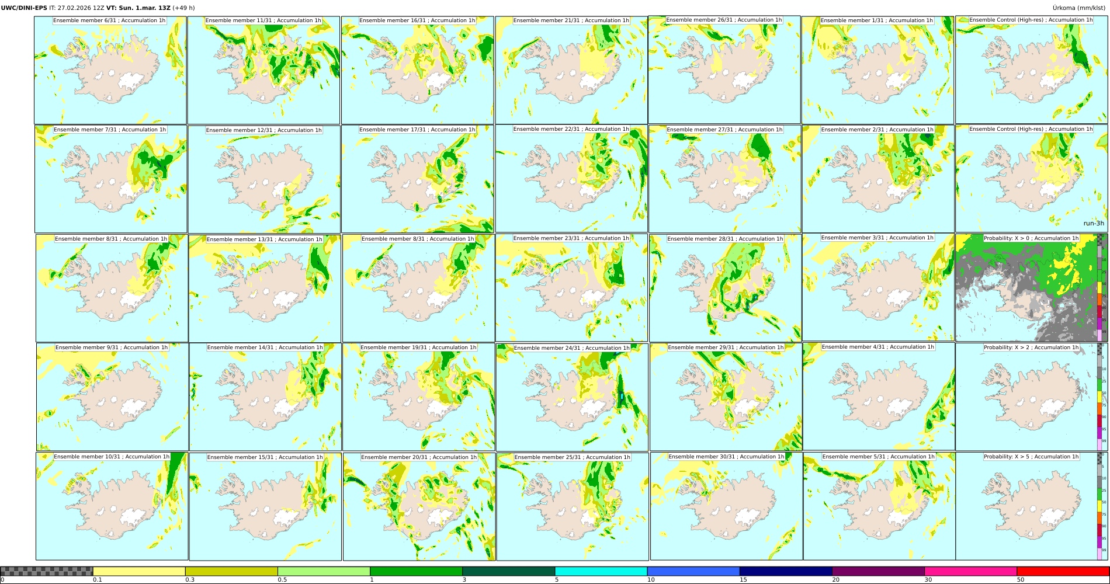Click the checkered 0–0.1 legend swatch
This screenshot has width=1110, height=584.
[x=47, y=571]
